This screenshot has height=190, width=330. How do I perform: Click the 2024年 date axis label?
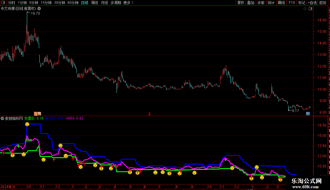[6, 186]
